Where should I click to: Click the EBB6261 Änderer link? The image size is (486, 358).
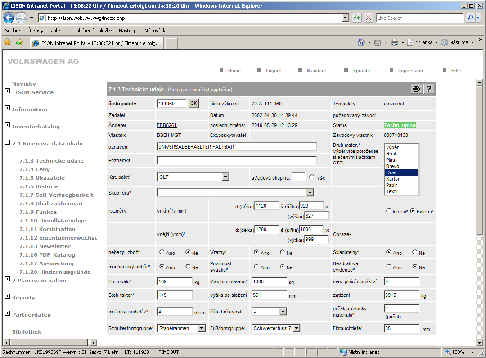167,125
